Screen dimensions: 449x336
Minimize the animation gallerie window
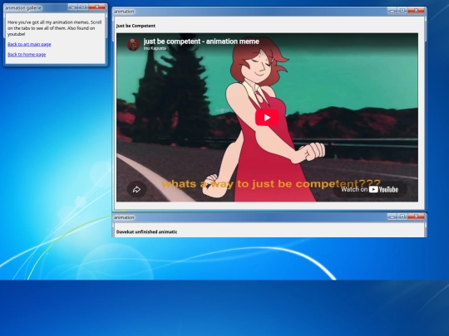click(73, 7)
